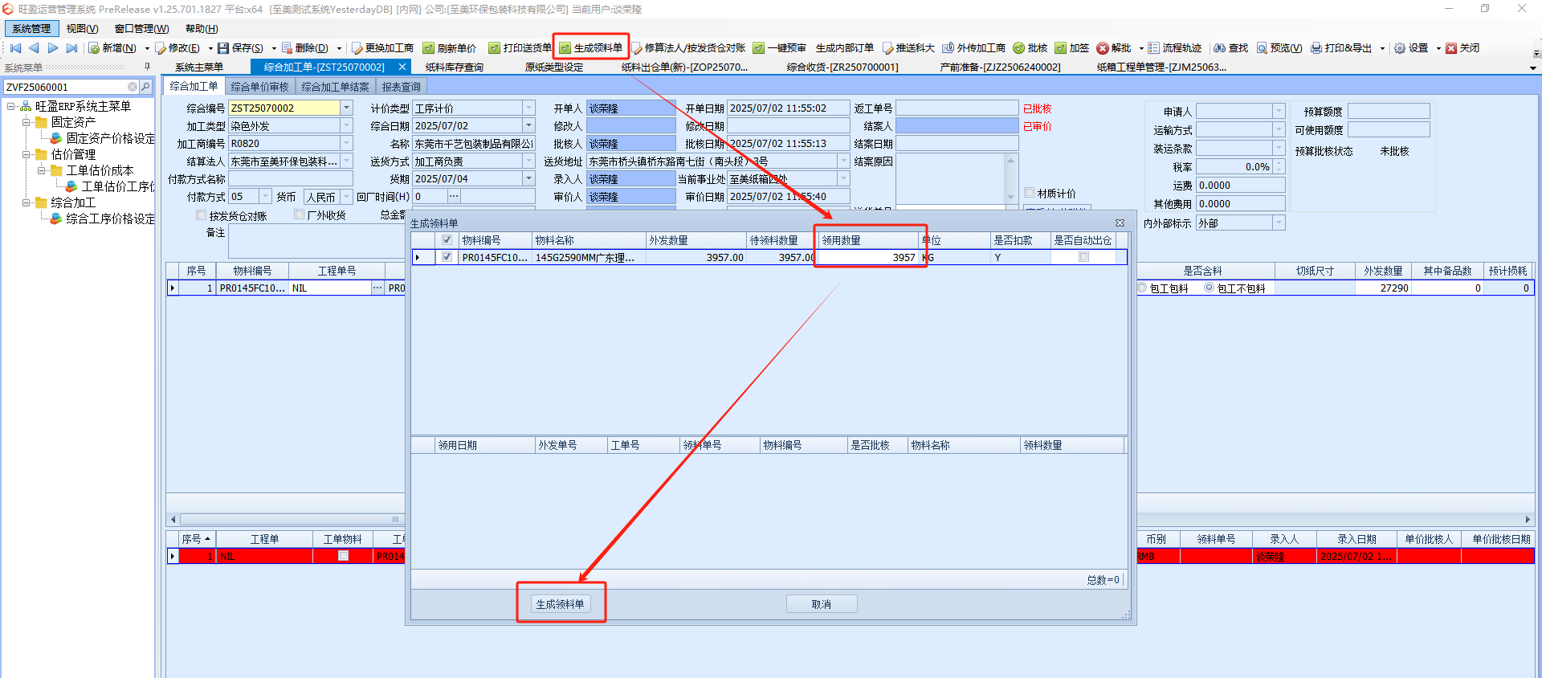Open the 综合编号 dropdown

click(346, 108)
